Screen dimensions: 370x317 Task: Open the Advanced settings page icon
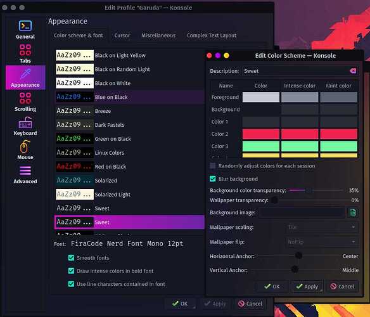point(25,171)
